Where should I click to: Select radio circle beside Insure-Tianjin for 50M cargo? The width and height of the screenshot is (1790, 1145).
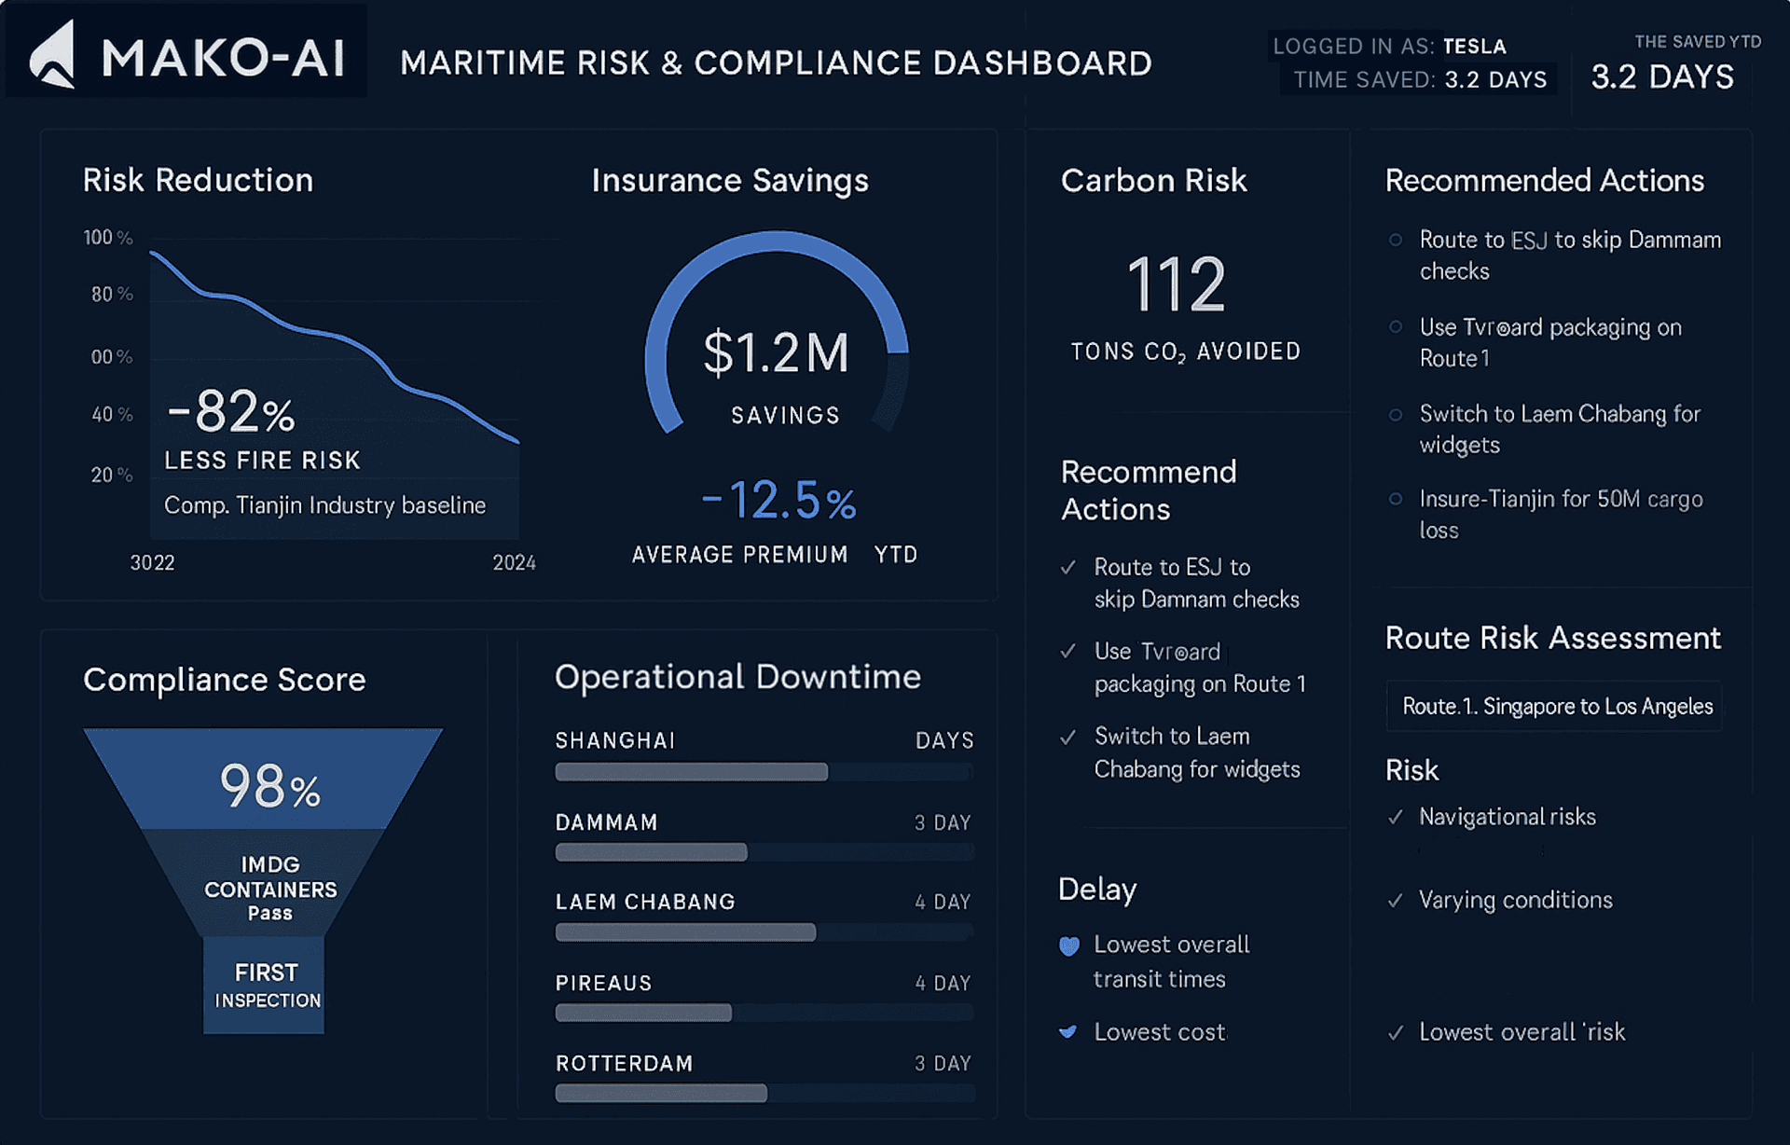(x=1396, y=501)
